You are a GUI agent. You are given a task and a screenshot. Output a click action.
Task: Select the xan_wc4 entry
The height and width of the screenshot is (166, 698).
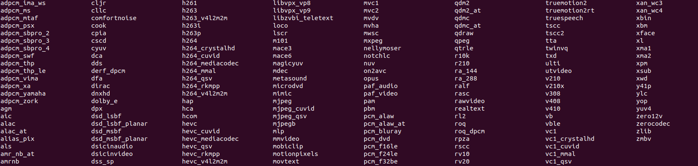click(649, 10)
